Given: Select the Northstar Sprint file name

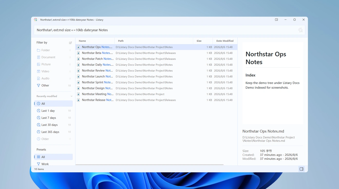Looking at the screenshot, I should (x=98, y=82).
